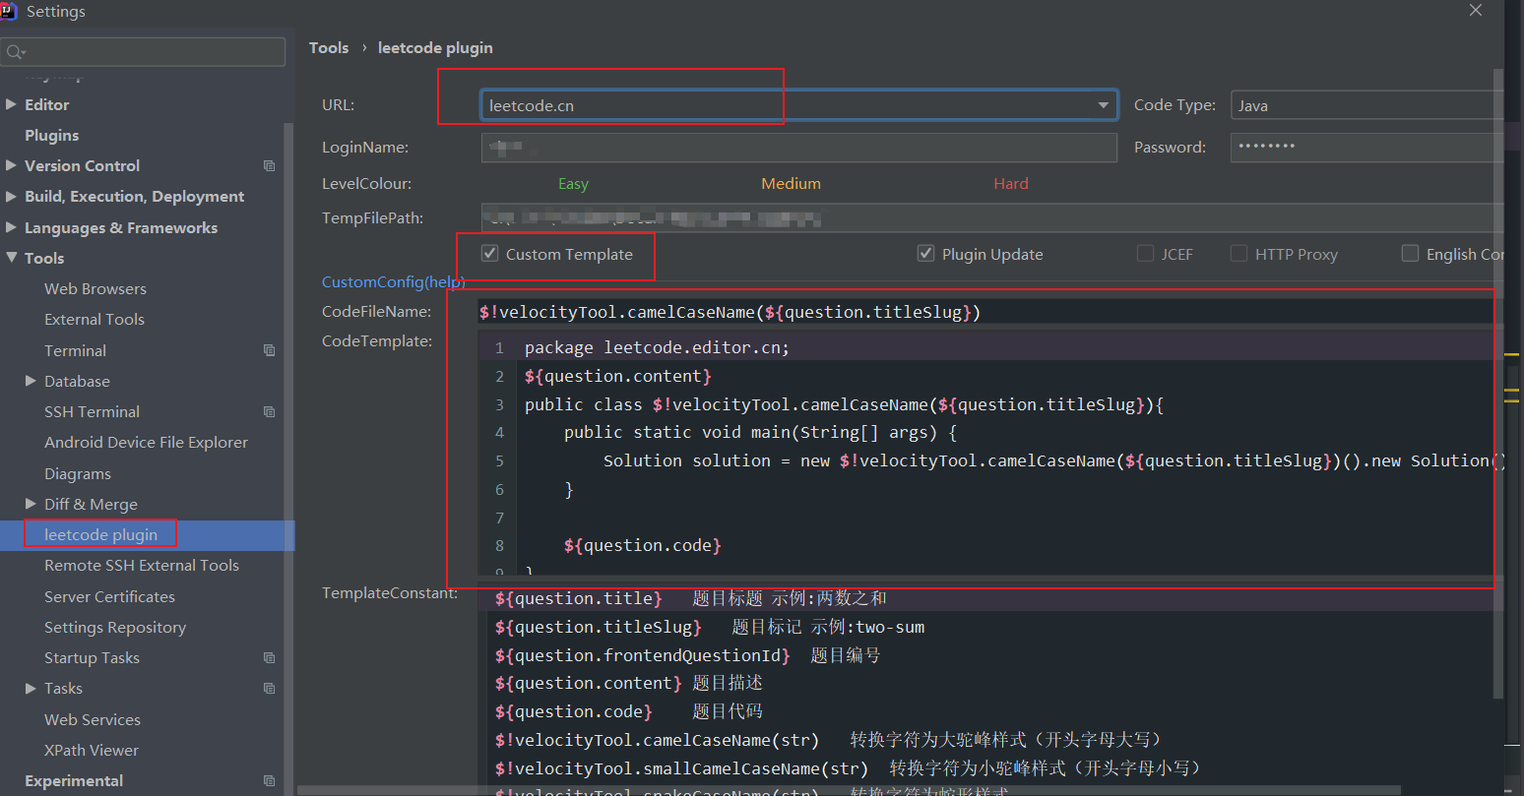Toggle the Plugin Update checkbox
Image resolution: width=1524 pixels, height=796 pixels.
coord(925,254)
